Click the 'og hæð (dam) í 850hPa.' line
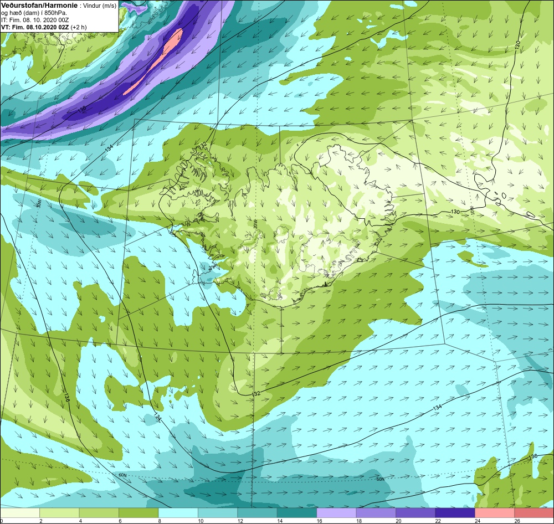 pyautogui.click(x=34, y=13)
